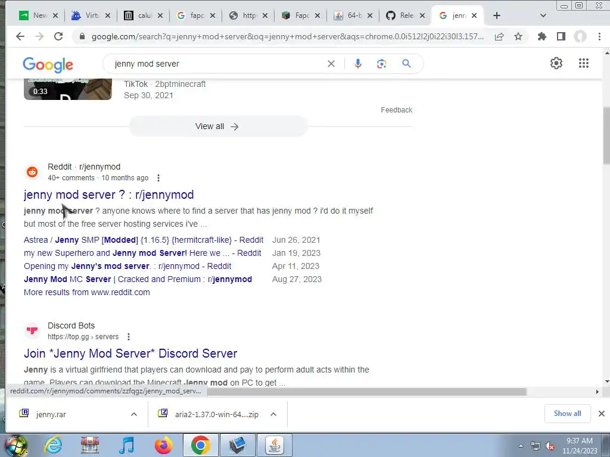Open Join Jenny Mod Server Discord result
Screen dimensions: 610x457
click(x=130, y=353)
